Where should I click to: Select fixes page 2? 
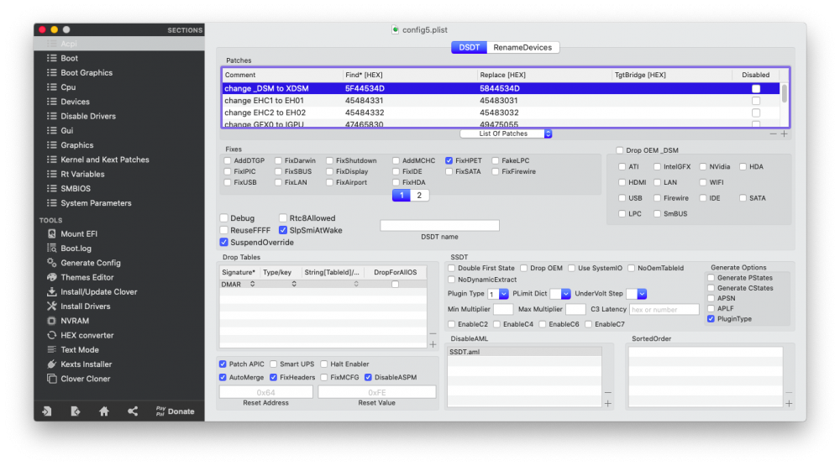[419, 195]
